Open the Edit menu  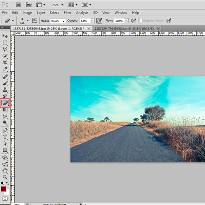click(x=15, y=13)
